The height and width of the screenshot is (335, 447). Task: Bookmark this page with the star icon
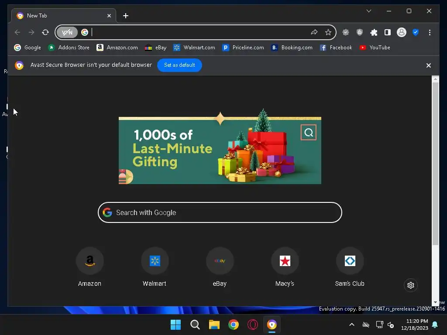328,32
